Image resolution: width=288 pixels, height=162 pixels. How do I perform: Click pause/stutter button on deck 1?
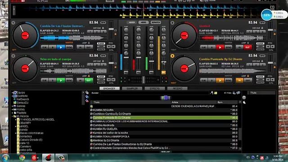[x=53, y=47]
